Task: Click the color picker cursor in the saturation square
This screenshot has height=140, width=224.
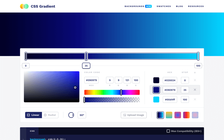Action: point(75,87)
